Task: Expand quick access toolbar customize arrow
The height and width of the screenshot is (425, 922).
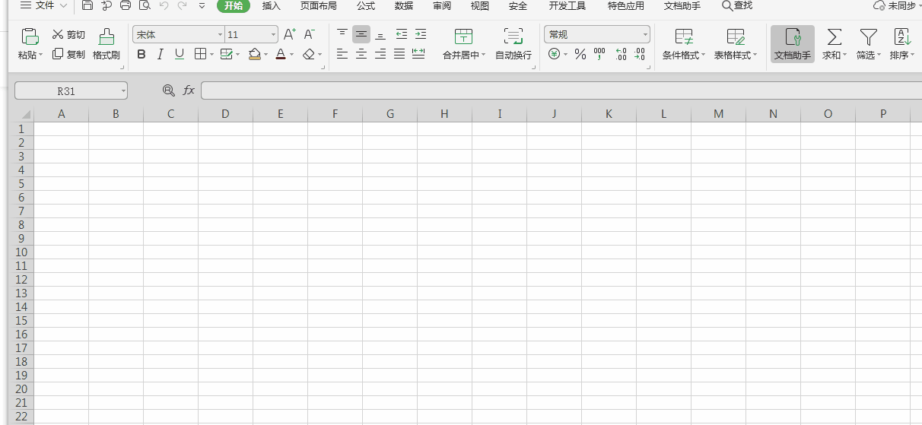Action: 202,5
